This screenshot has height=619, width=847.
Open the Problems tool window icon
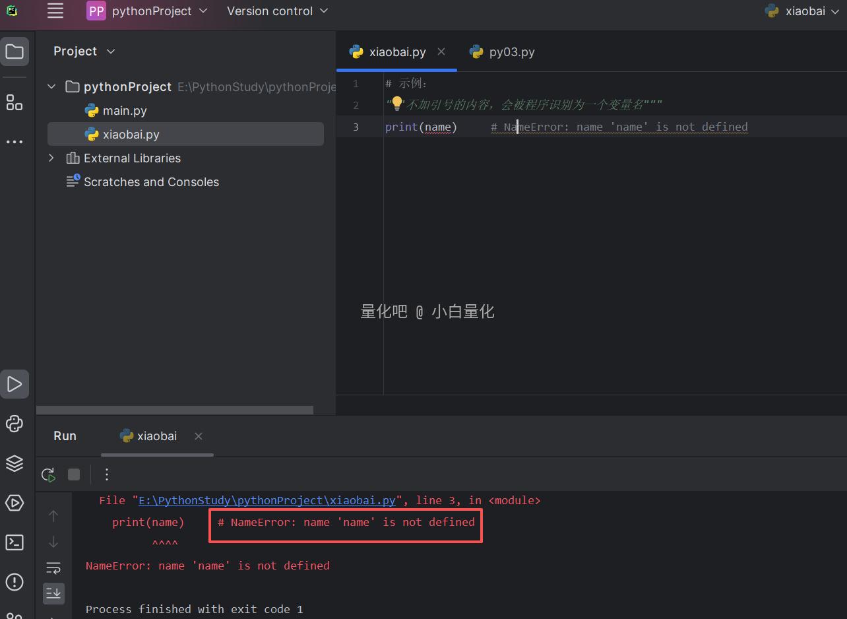pyautogui.click(x=15, y=582)
